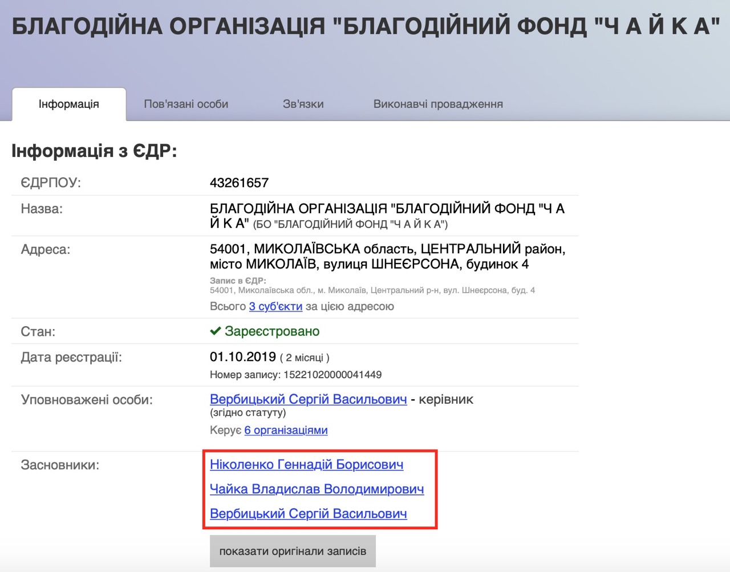
Task: Open Вербицький link in Засновники list
Action: [308, 514]
